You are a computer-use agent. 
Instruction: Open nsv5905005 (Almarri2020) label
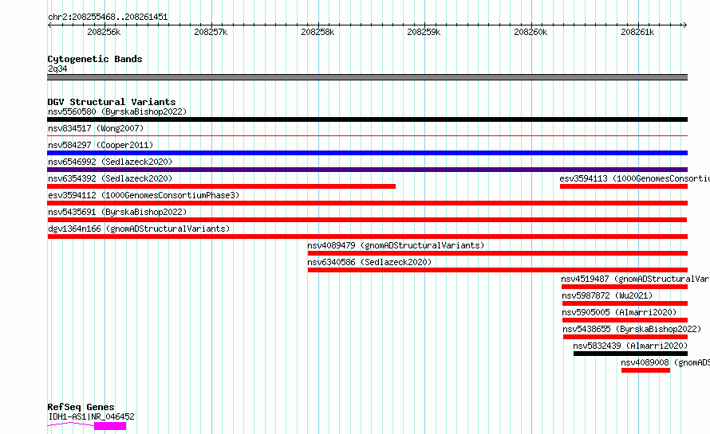pyautogui.click(x=619, y=312)
